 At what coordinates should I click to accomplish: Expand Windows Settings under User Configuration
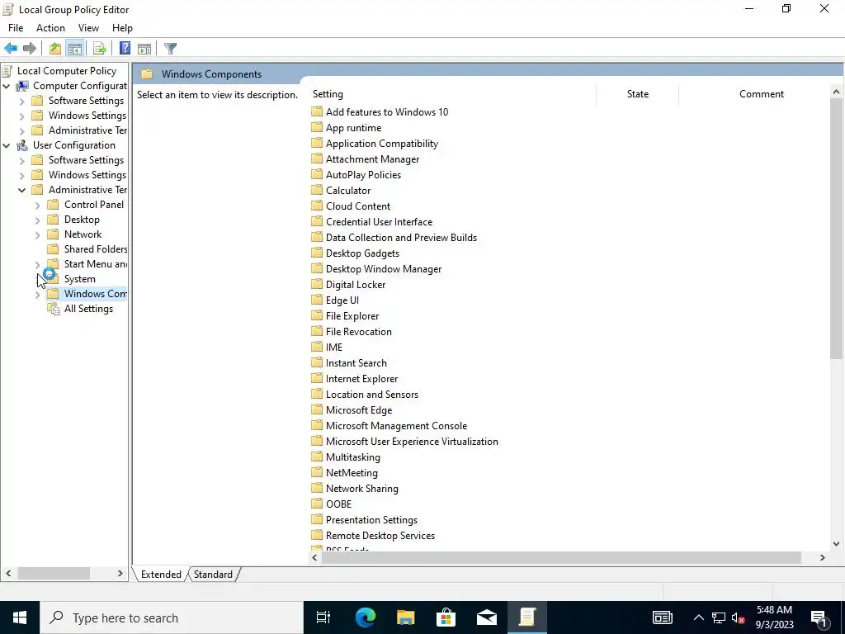[x=22, y=175]
